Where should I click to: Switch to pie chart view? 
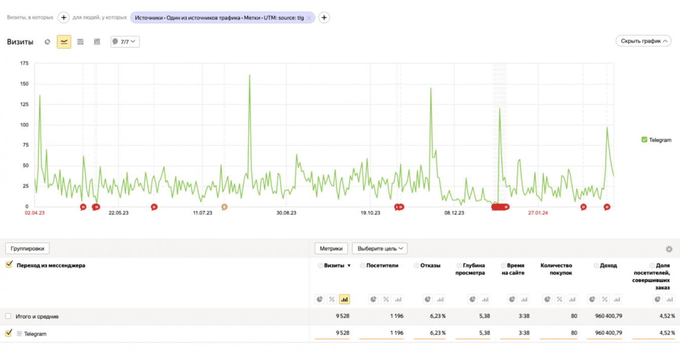[47, 42]
